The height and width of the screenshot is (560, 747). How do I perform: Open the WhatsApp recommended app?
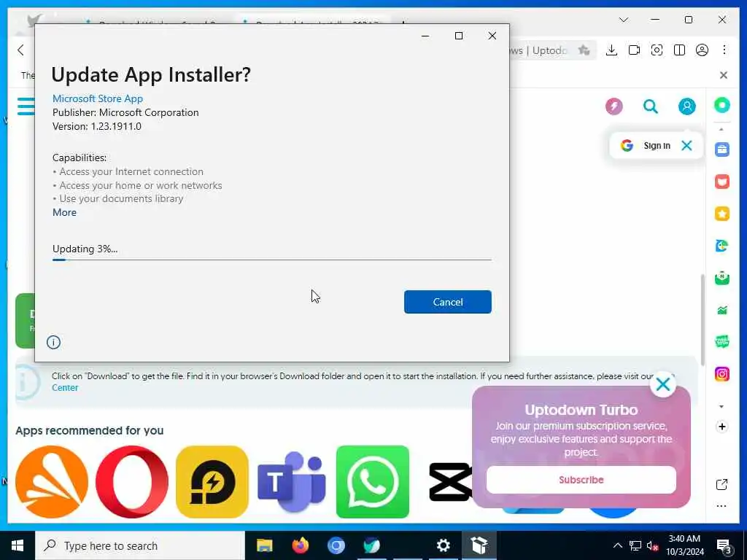coord(373,481)
